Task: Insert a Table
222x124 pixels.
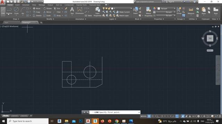Action: point(88,15)
